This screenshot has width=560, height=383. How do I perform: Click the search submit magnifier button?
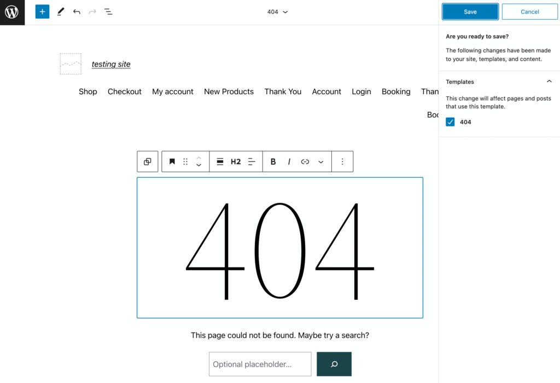334,364
